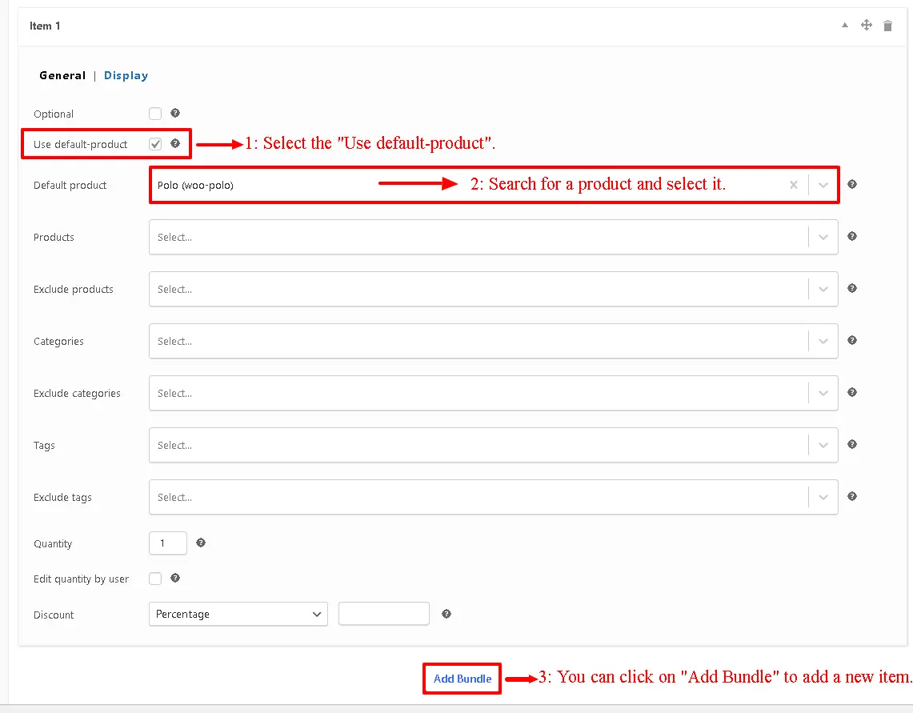Collapse Item 1 panel with the triangle arrow

click(845, 26)
